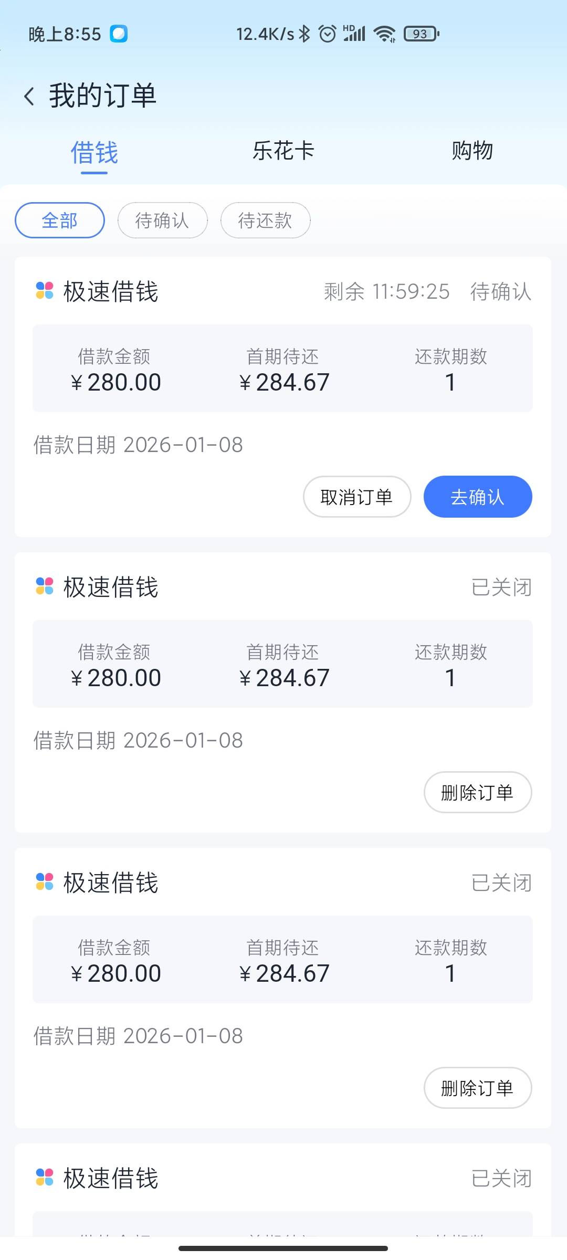Tap the blue app notification icon in status bar

(x=119, y=34)
